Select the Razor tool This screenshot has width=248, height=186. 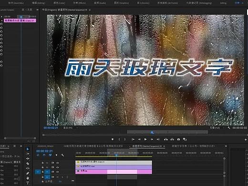28,164
